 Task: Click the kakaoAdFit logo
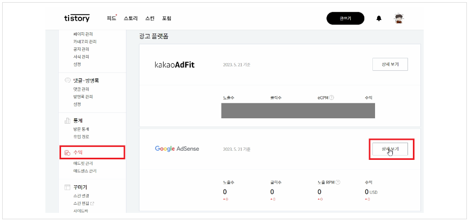coord(175,65)
